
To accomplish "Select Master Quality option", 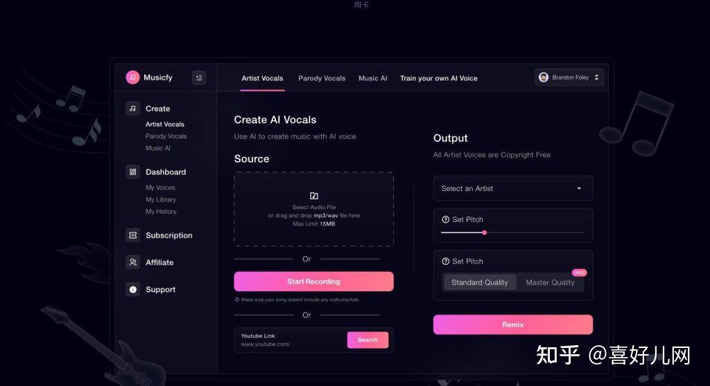I will coord(550,282).
